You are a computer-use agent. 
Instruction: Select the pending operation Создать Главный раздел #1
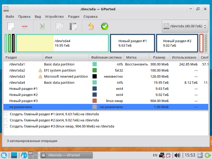pyautogui.click(x=54, y=114)
